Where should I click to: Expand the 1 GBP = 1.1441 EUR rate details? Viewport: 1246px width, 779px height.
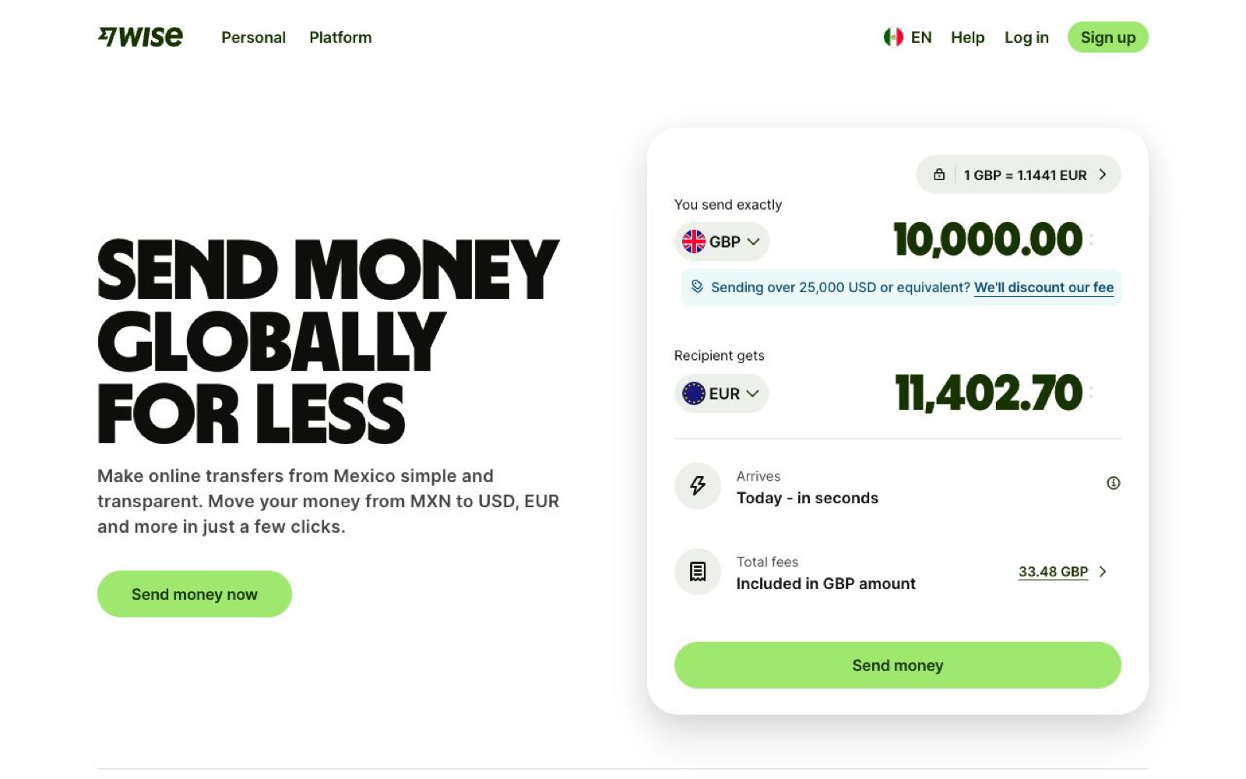tap(1102, 174)
